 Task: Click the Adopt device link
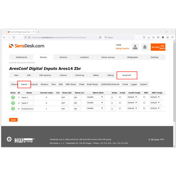tap(122, 49)
